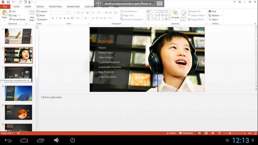Image resolution: width=258 pixels, height=145 pixels.
Task: Switch to Slide Sorter view icon
Action: point(206,133)
